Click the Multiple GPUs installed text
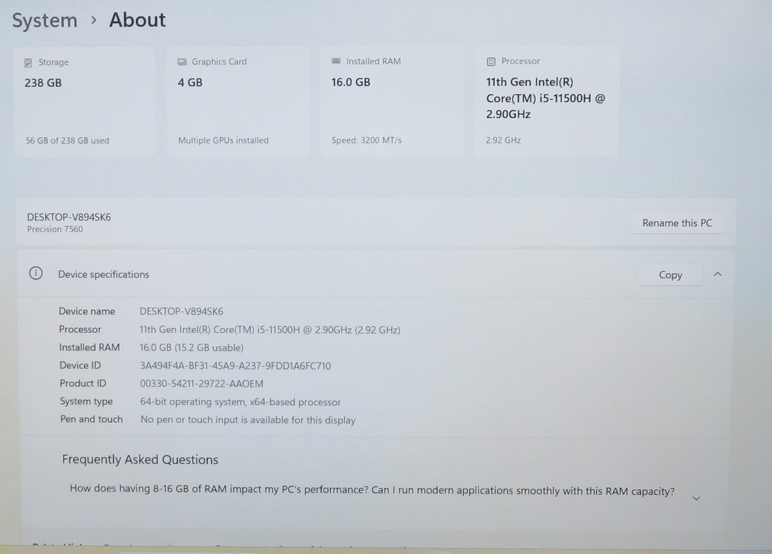Screen dimensions: 772x554 point(223,140)
